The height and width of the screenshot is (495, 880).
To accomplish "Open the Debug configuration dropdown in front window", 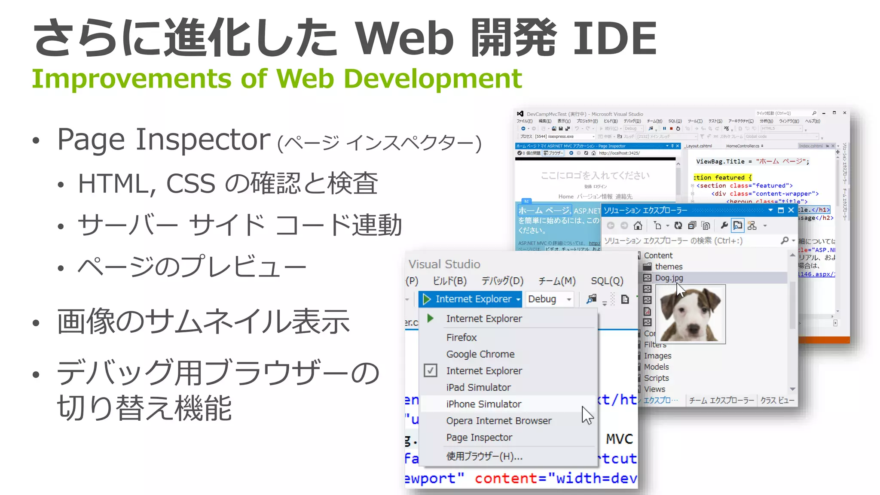I will tap(550, 299).
